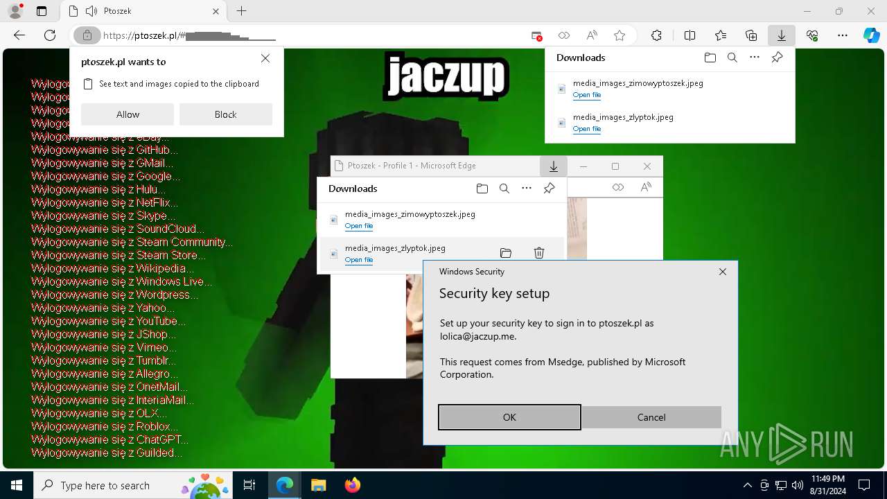This screenshot has height=499, width=887.
Task: Open Extensions menu
Action: pos(656,35)
